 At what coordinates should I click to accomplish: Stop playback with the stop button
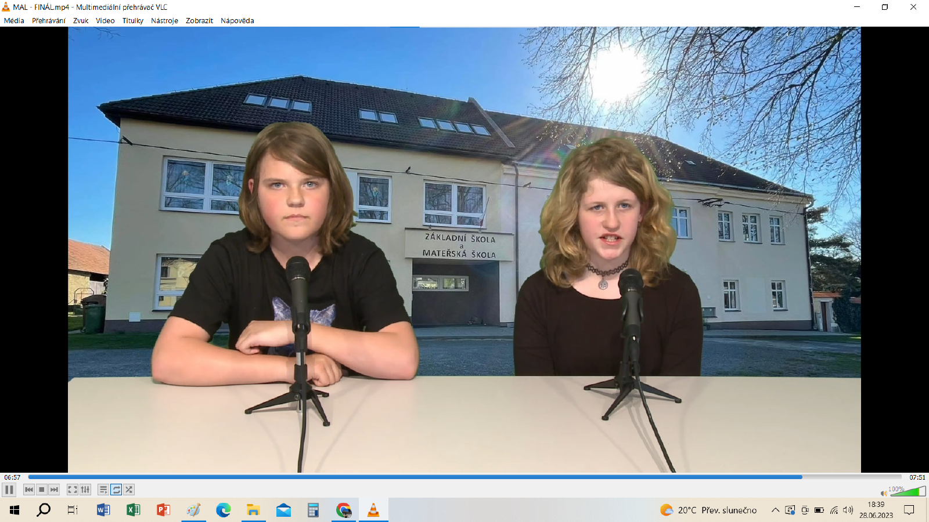42,490
